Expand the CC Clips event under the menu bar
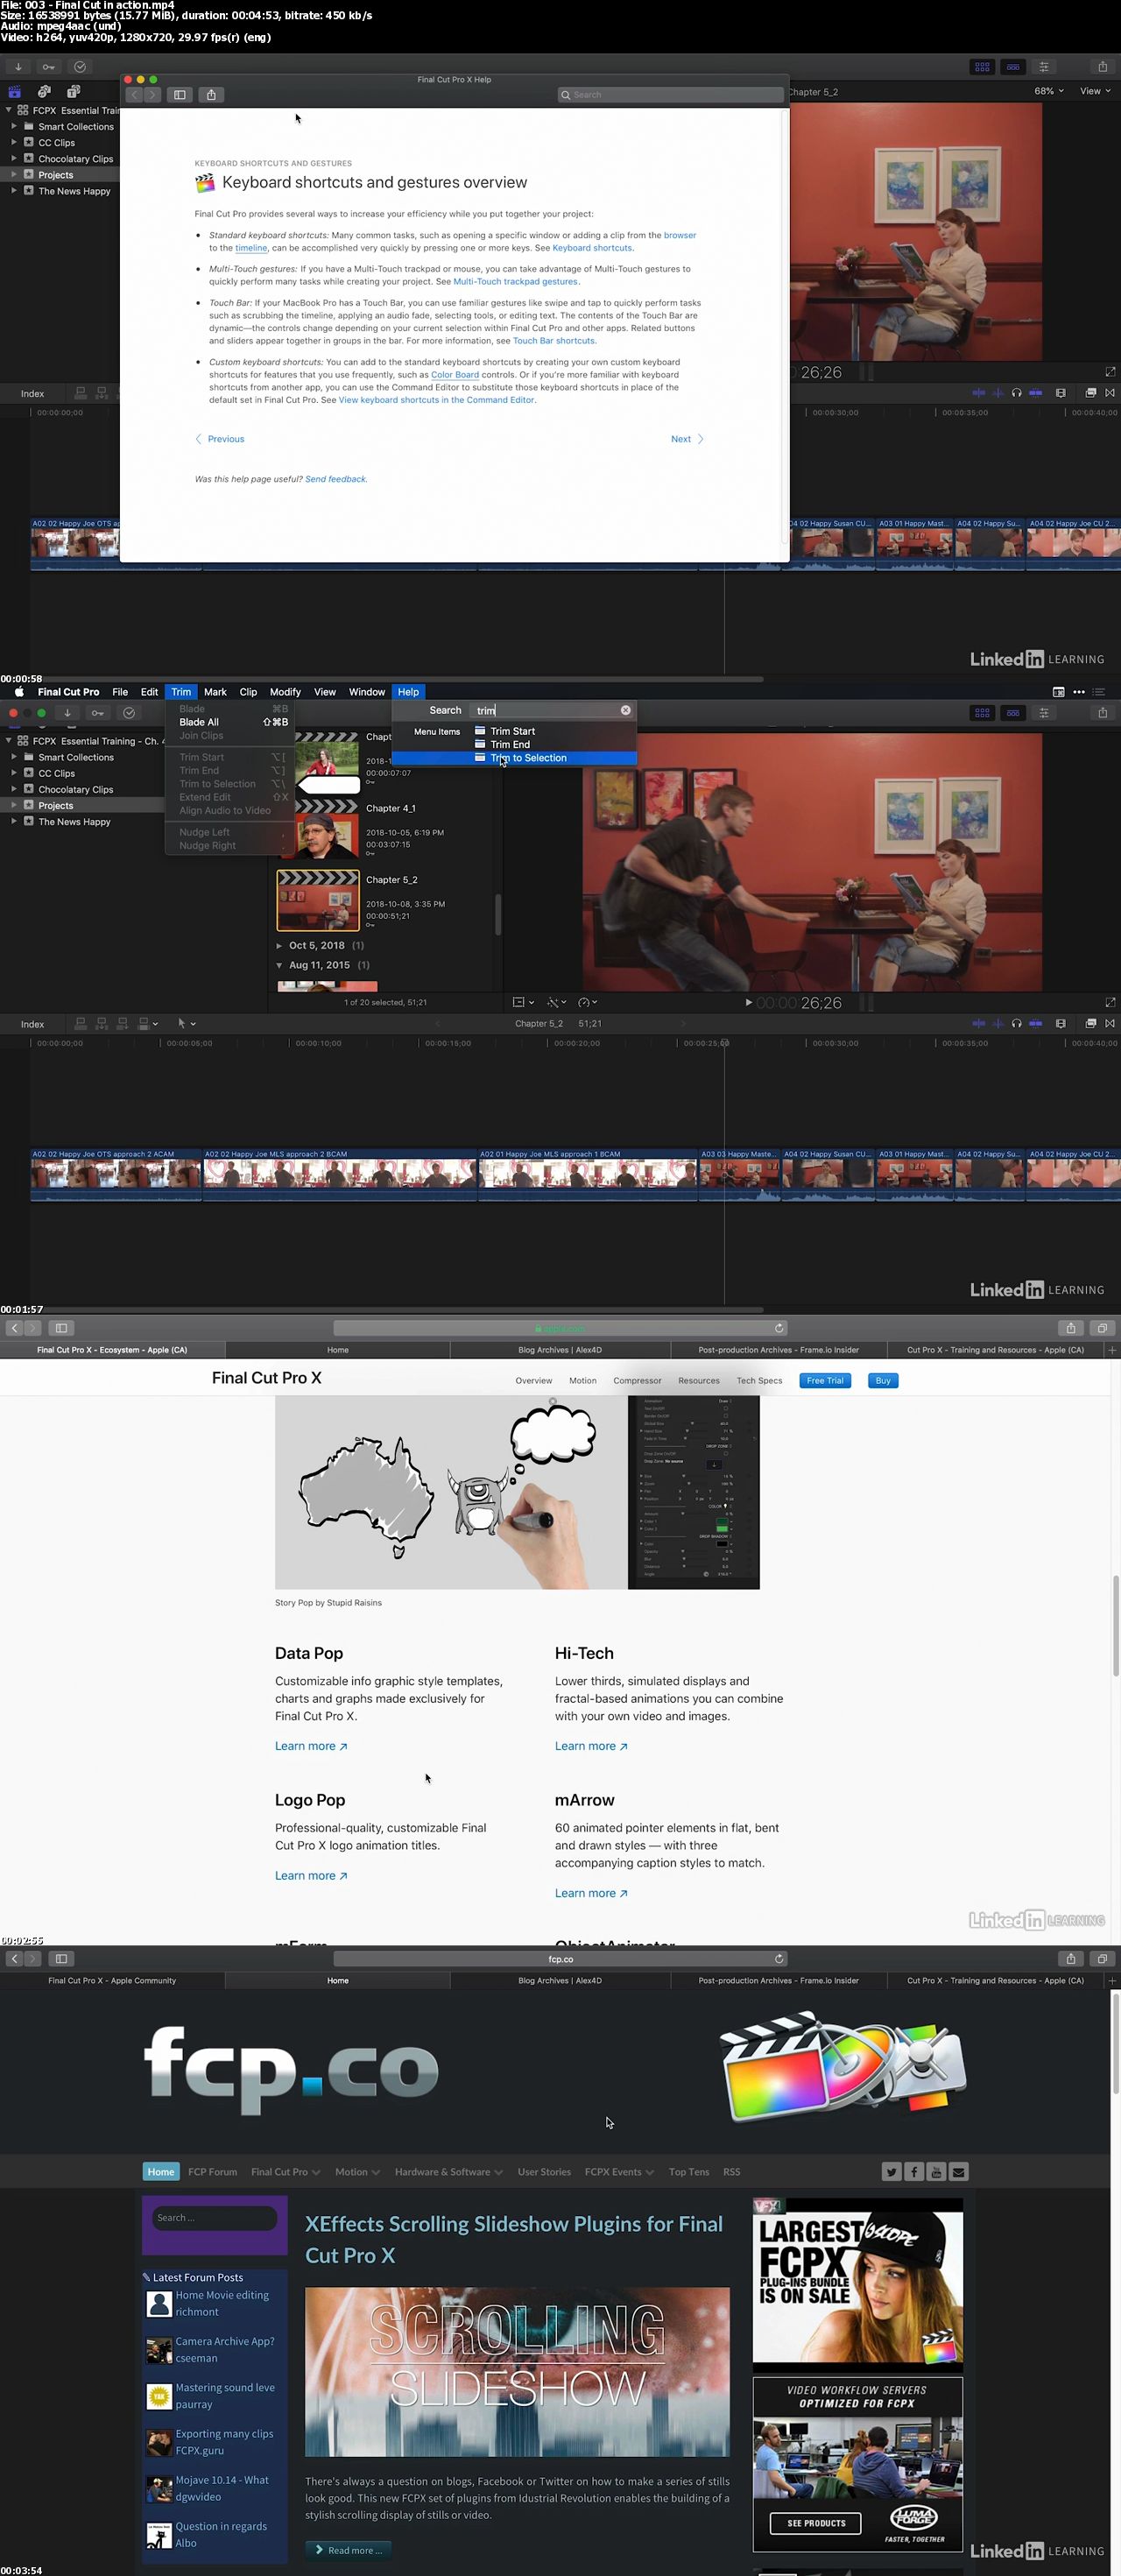This screenshot has height=2576, width=1121. 14,773
